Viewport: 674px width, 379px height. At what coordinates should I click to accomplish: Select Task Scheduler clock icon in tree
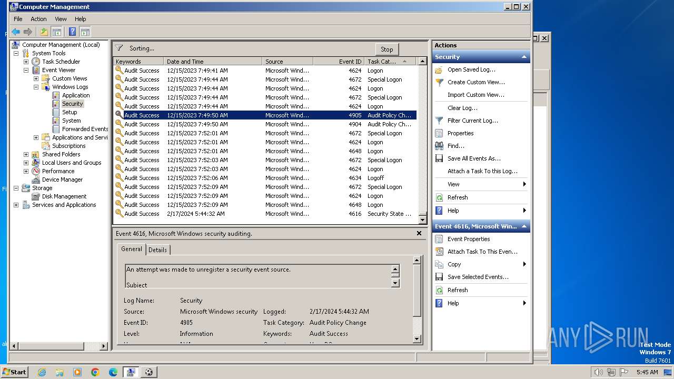[x=36, y=62]
